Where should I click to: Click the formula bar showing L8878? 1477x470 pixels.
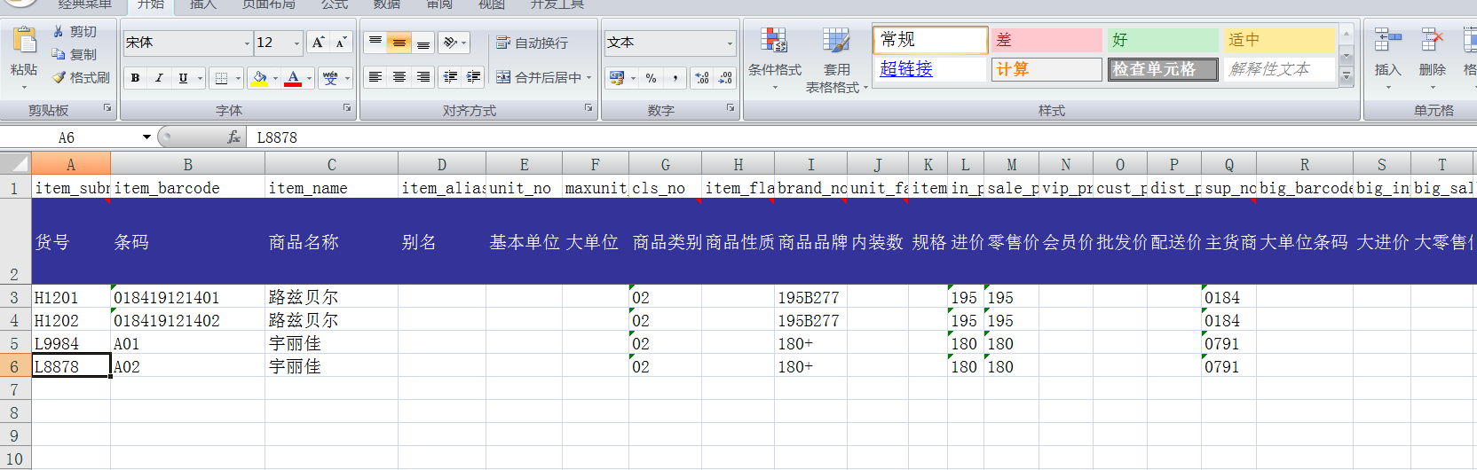point(861,137)
